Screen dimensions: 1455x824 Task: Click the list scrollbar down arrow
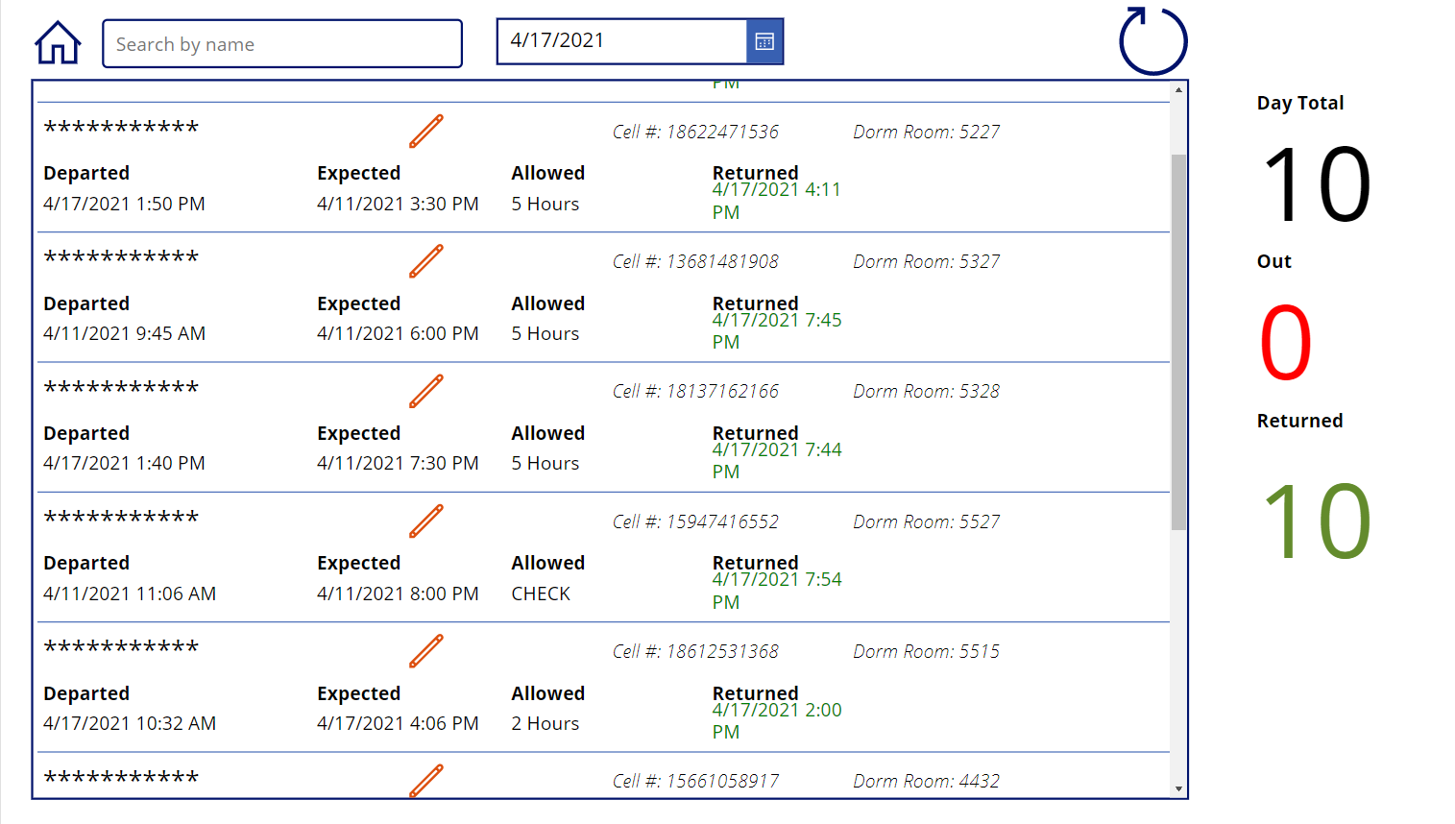coord(1178,788)
